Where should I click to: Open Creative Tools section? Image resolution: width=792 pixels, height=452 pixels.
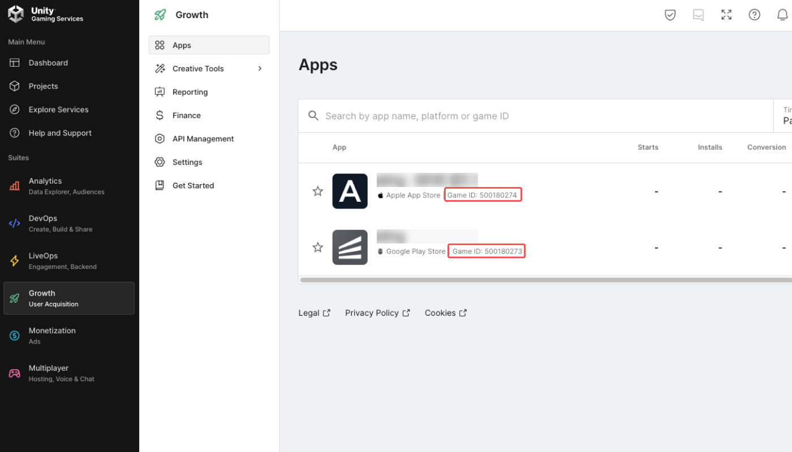click(209, 69)
